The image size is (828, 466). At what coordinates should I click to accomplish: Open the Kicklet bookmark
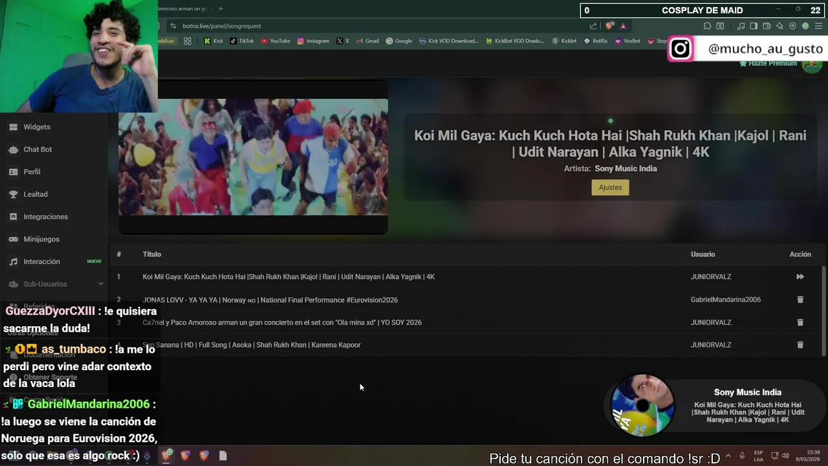click(x=564, y=41)
